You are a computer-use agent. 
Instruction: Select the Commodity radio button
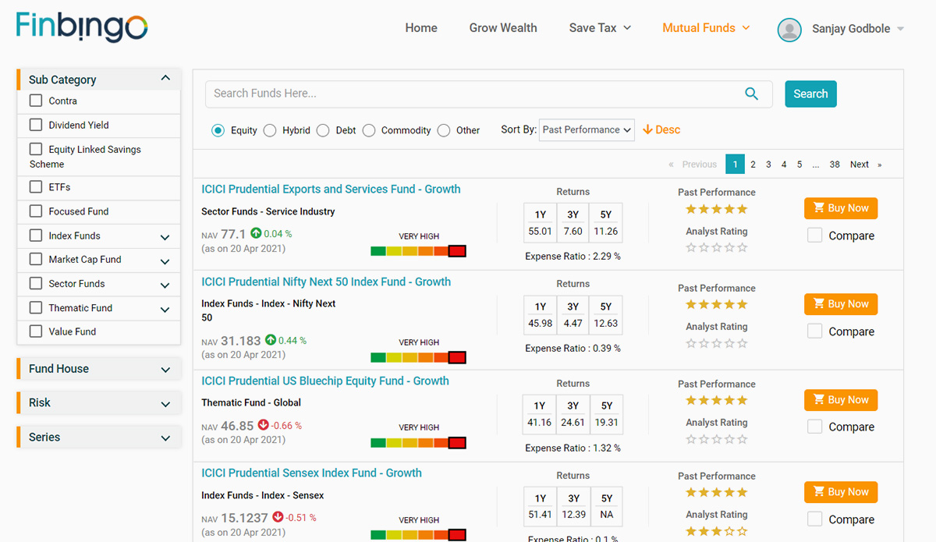[x=369, y=130]
